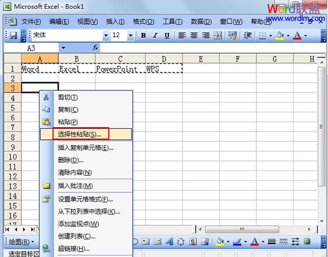
Task: Click the fx Insert Function icon
Action: pos(96,48)
